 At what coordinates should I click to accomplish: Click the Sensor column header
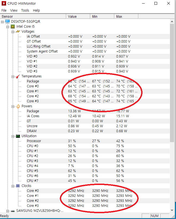[x=33, y=17]
